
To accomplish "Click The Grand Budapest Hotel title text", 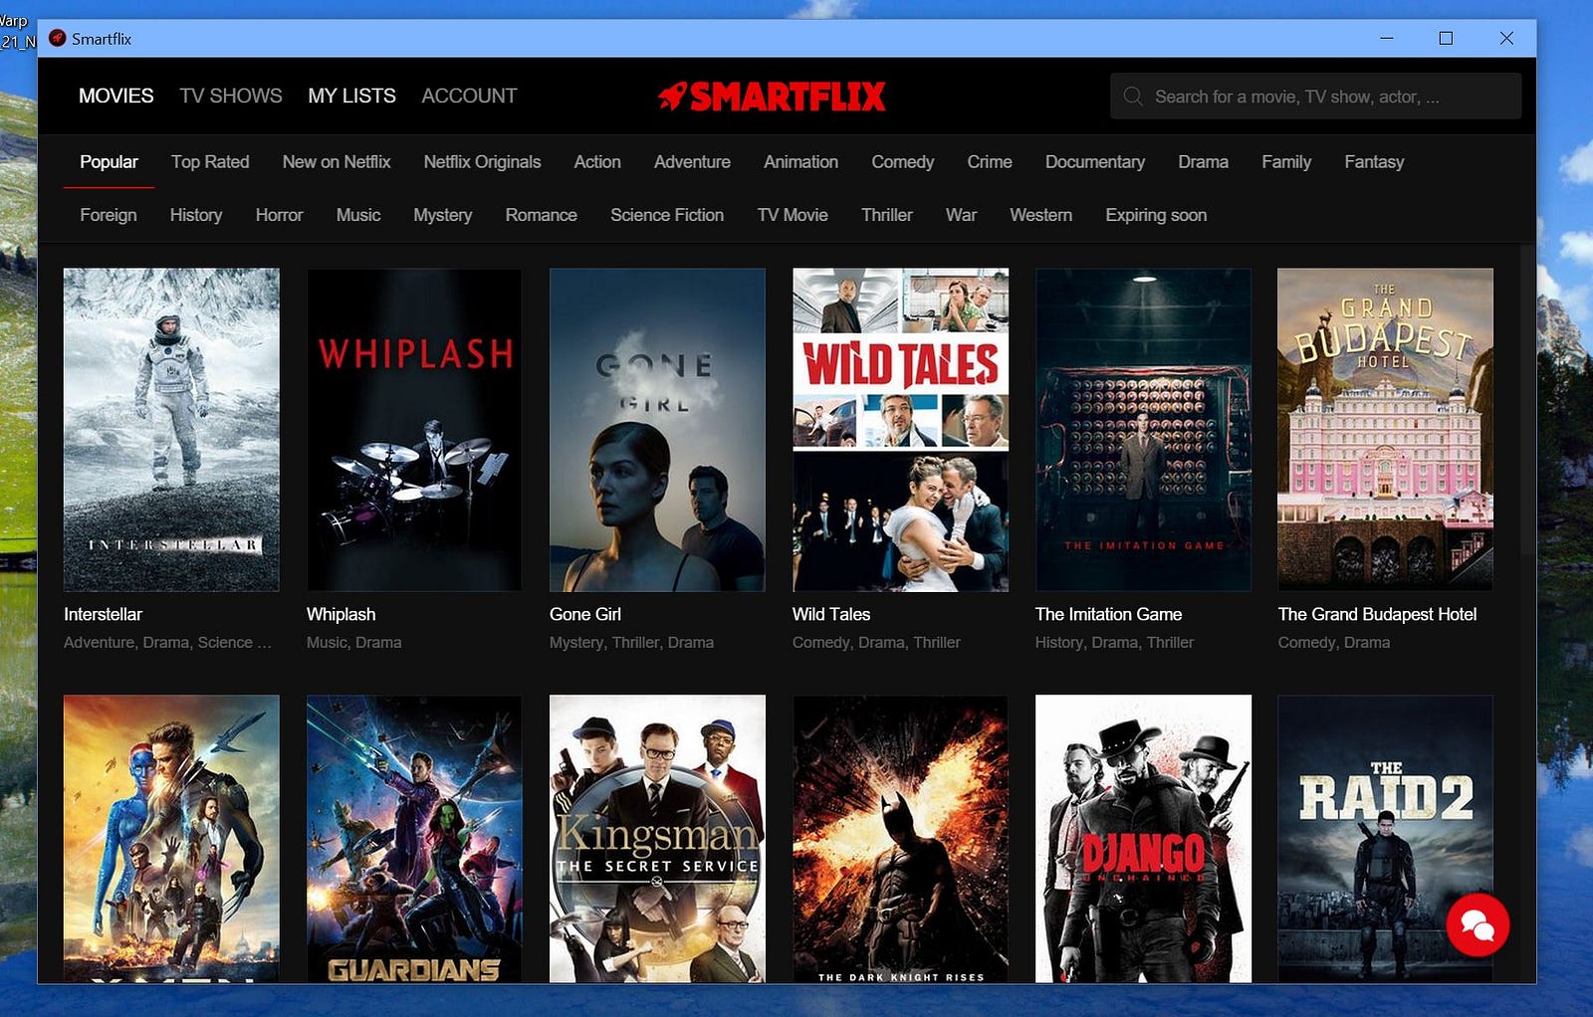I will tap(1378, 614).
